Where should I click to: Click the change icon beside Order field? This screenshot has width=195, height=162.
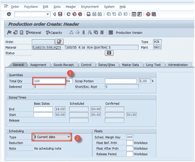(59, 42)
